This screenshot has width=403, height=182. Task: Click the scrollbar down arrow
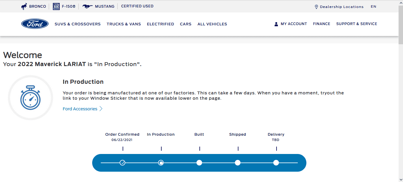click(401, 179)
